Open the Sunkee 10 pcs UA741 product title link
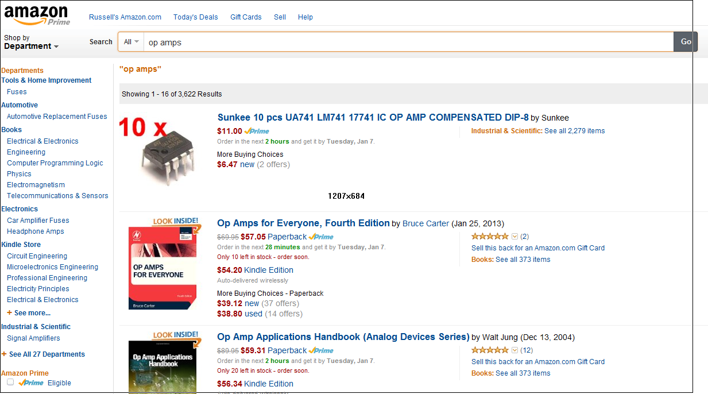 [x=373, y=117]
